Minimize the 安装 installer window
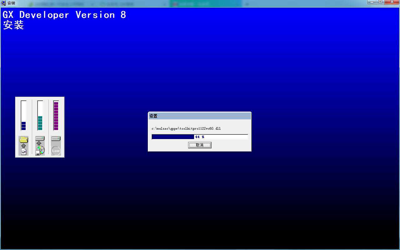The image size is (400, 250). click(x=372, y=2)
